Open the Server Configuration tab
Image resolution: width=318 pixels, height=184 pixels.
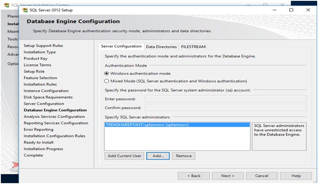[x=121, y=46]
